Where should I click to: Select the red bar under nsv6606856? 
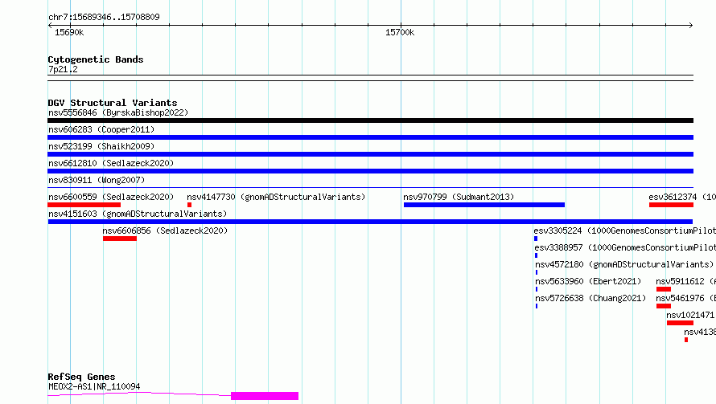point(120,239)
